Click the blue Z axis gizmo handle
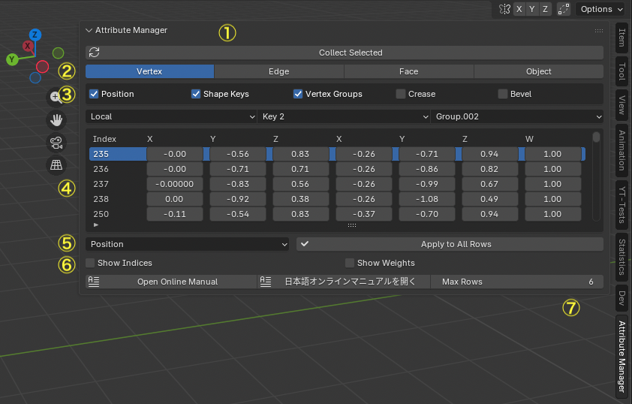The height and width of the screenshot is (404, 632). coord(35,35)
